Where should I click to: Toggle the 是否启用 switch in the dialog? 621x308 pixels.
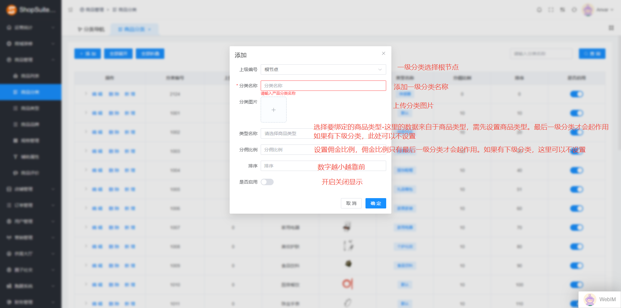coord(267,182)
